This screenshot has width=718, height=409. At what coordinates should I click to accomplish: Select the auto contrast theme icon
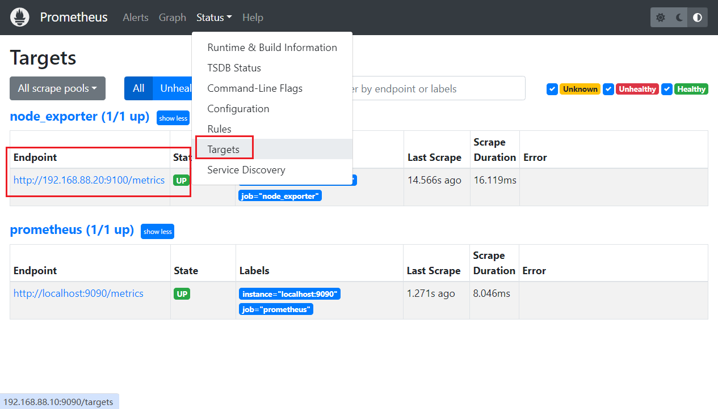click(x=698, y=18)
